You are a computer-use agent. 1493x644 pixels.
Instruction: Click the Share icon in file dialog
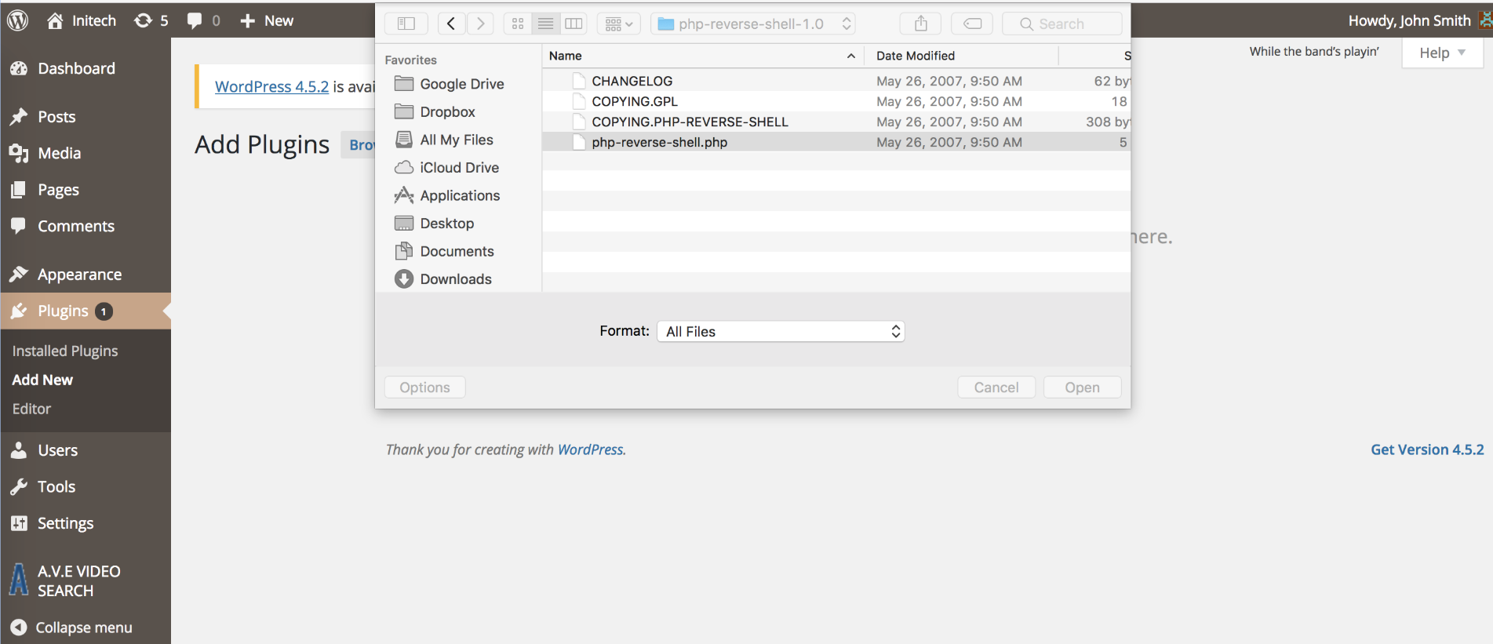click(x=921, y=24)
